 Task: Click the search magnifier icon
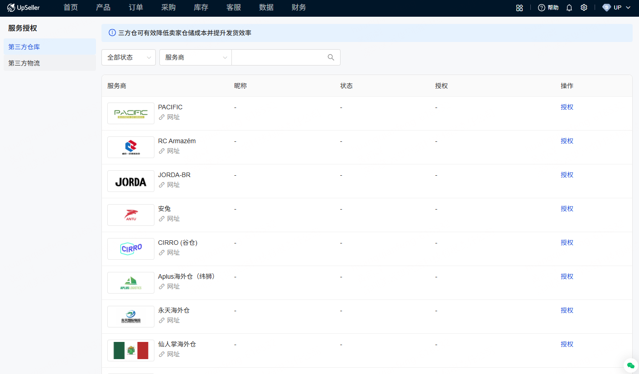click(331, 57)
